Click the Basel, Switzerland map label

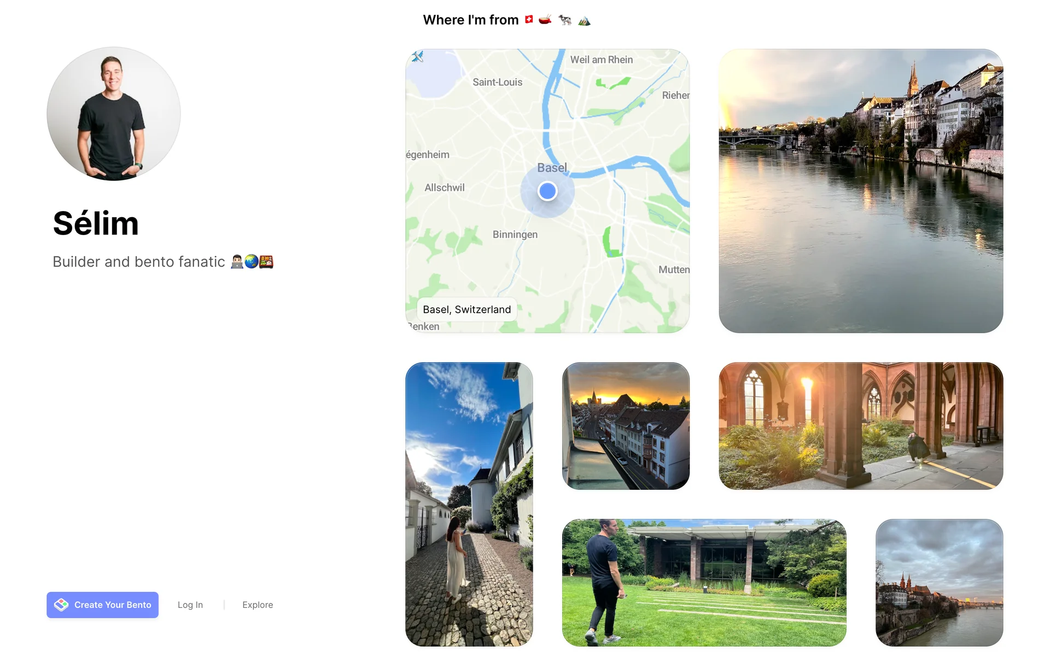(x=466, y=309)
